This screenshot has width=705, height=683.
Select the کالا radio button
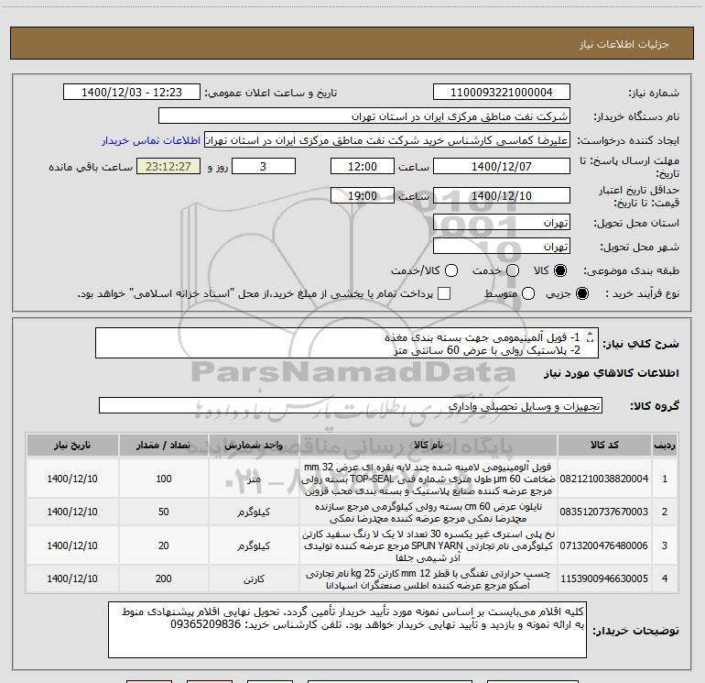coord(560,270)
